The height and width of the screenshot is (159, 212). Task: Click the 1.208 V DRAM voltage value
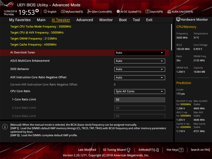coord(180,72)
